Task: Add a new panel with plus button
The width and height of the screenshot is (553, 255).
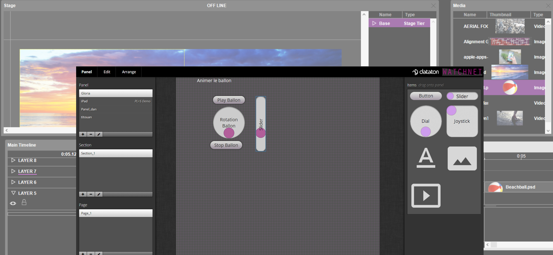Action: click(x=83, y=134)
